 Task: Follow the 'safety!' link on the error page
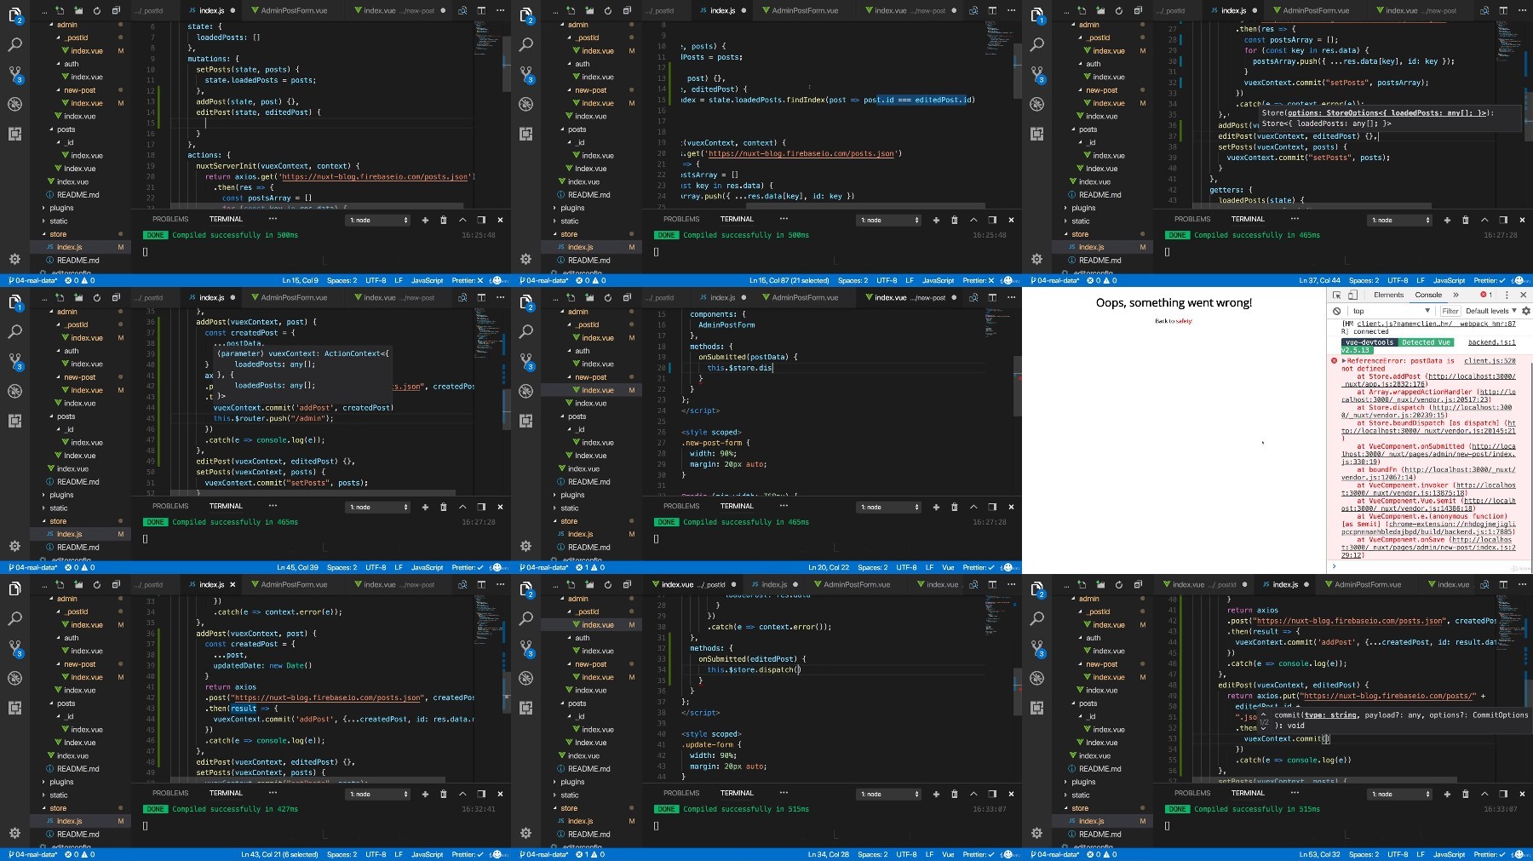(x=1183, y=321)
